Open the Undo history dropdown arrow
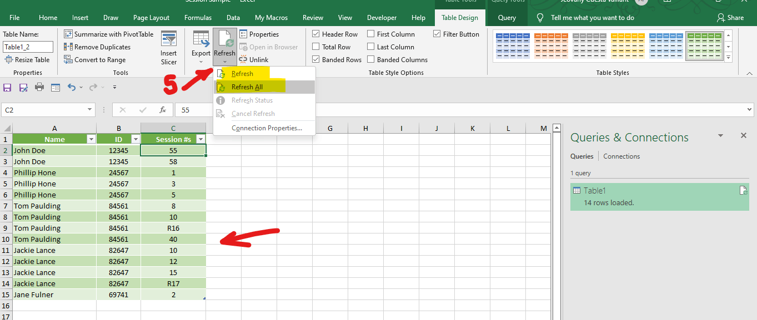Image resolution: width=757 pixels, height=320 pixels. [81, 87]
